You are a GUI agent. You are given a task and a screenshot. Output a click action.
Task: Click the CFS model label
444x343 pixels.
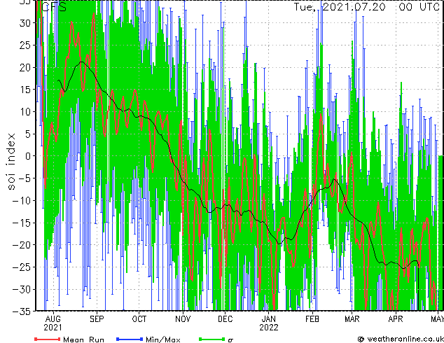tap(54, 7)
